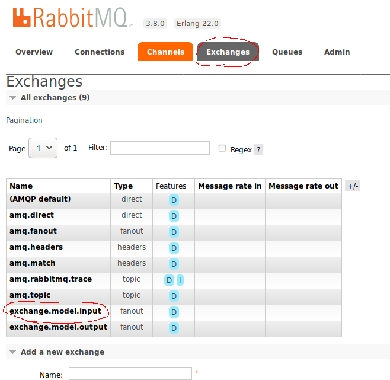Click the D badge for exchange.model.output
The height and width of the screenshot is (380, 390).
pos(174,328)
